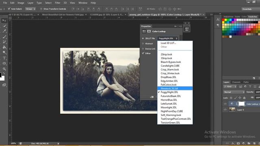Choose filmstock_50.3dl from the LUT list
The image size is (260, 146).
tap(175, 88)
